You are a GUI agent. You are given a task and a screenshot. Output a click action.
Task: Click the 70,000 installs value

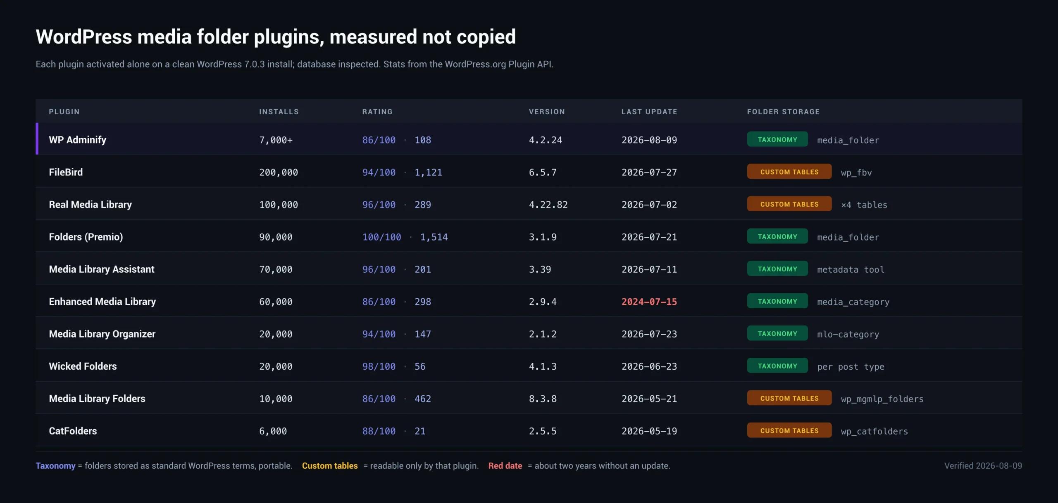coord(276,269)
